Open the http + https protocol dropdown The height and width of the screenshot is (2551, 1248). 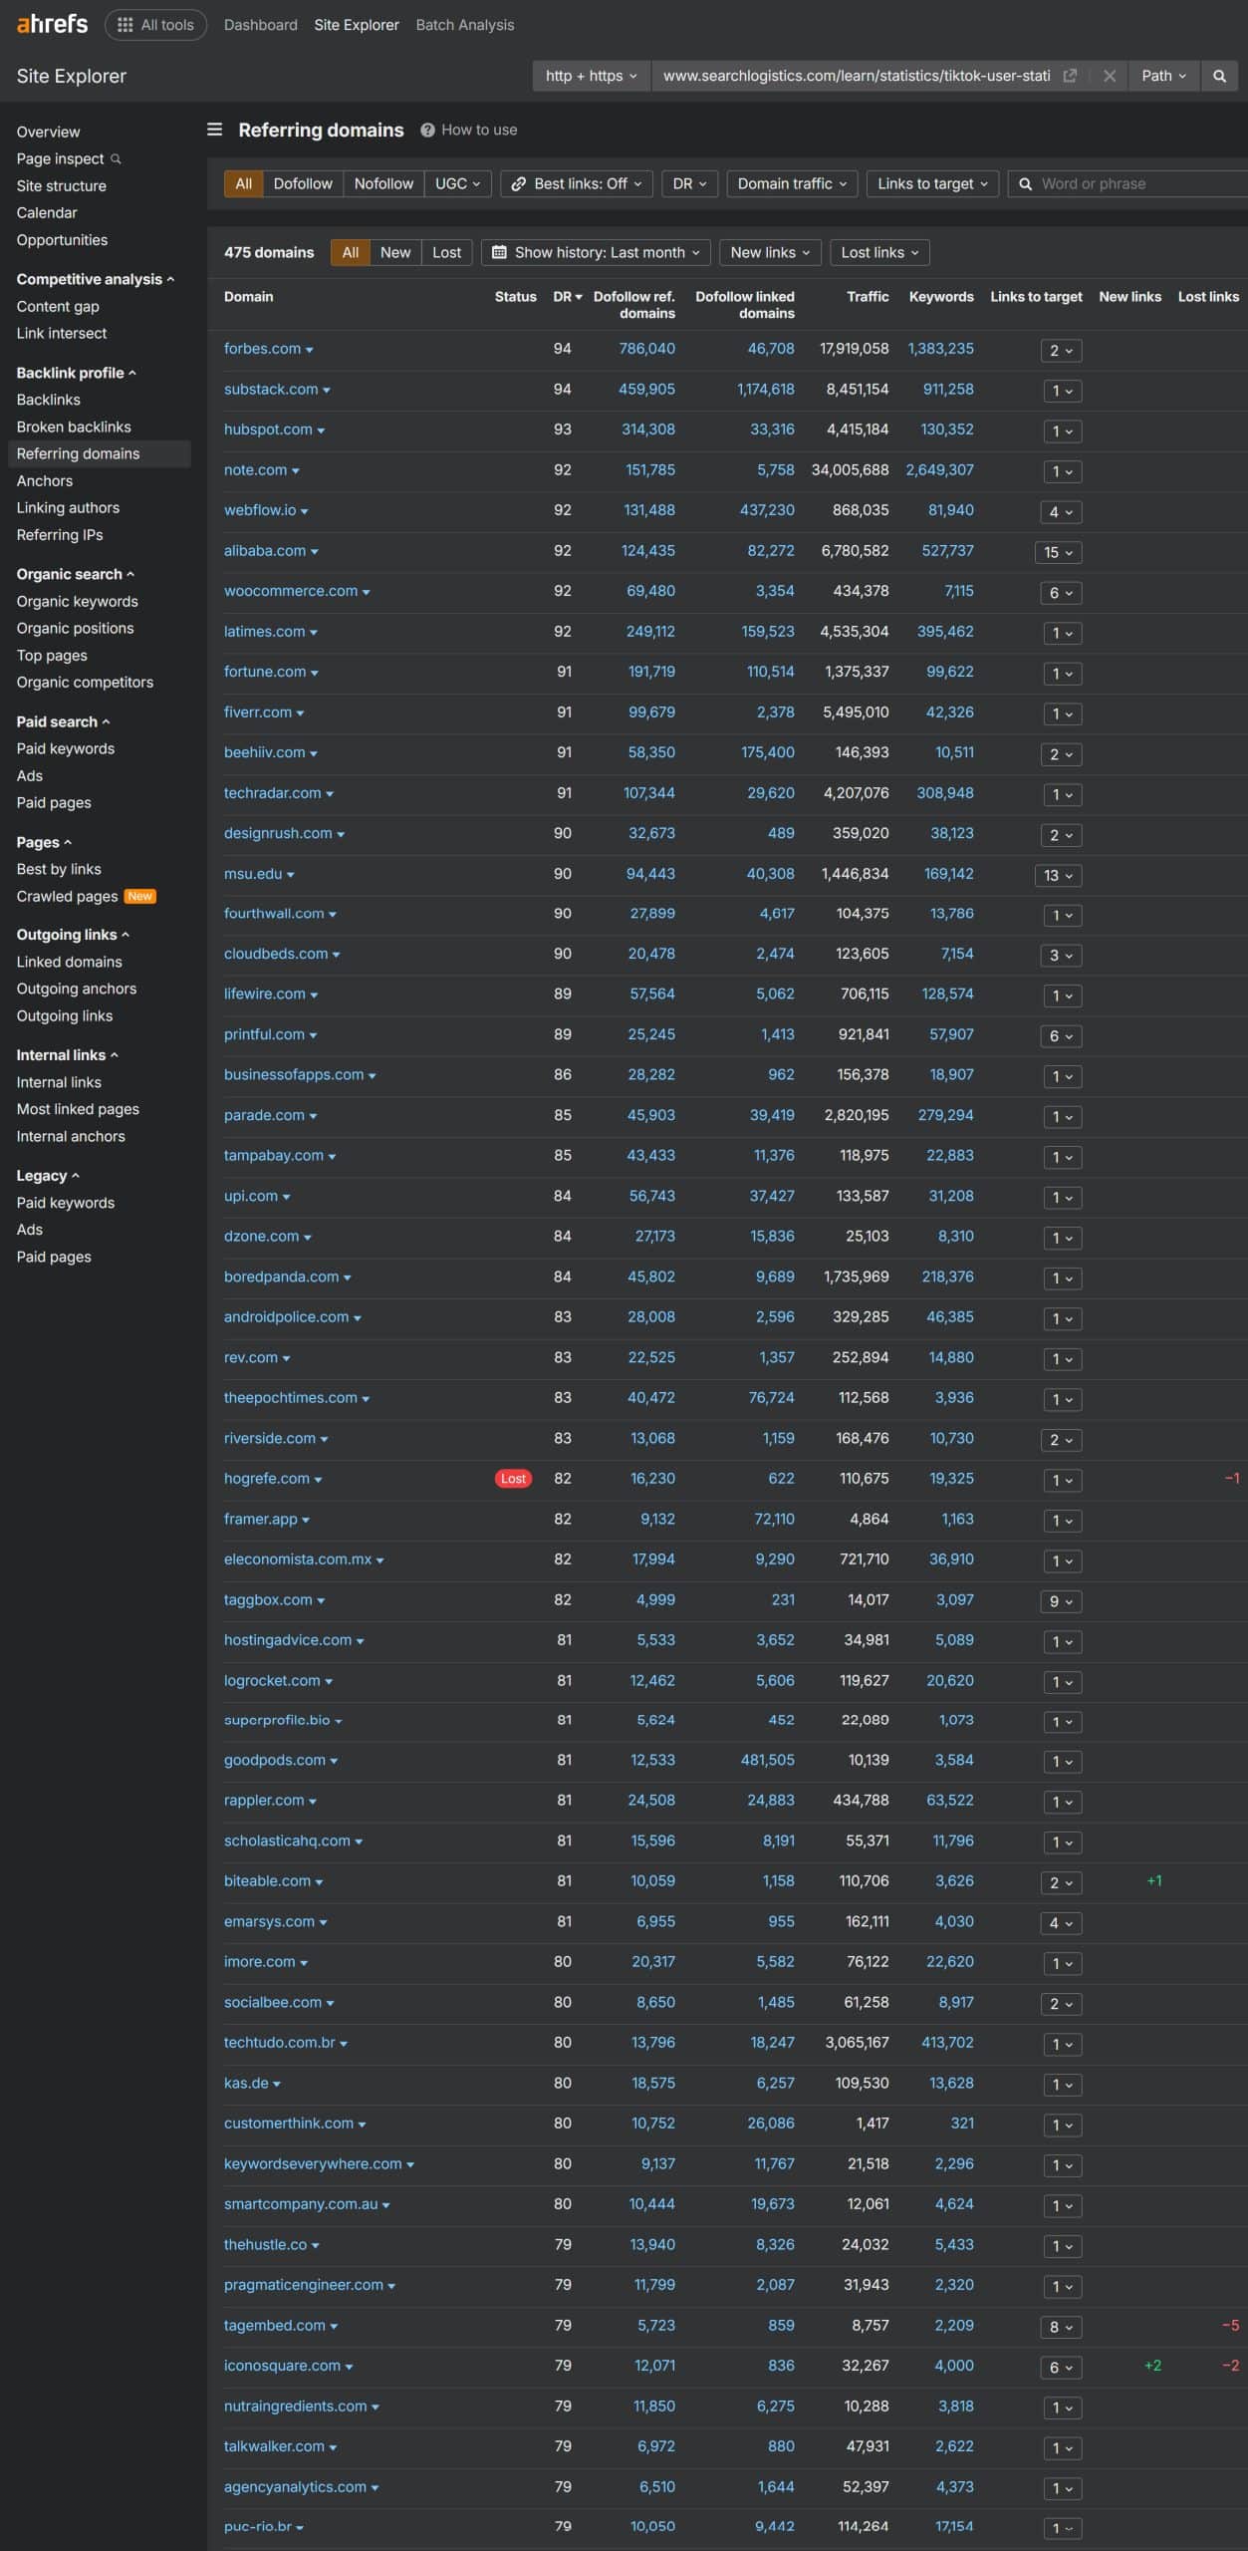(592, 76)
